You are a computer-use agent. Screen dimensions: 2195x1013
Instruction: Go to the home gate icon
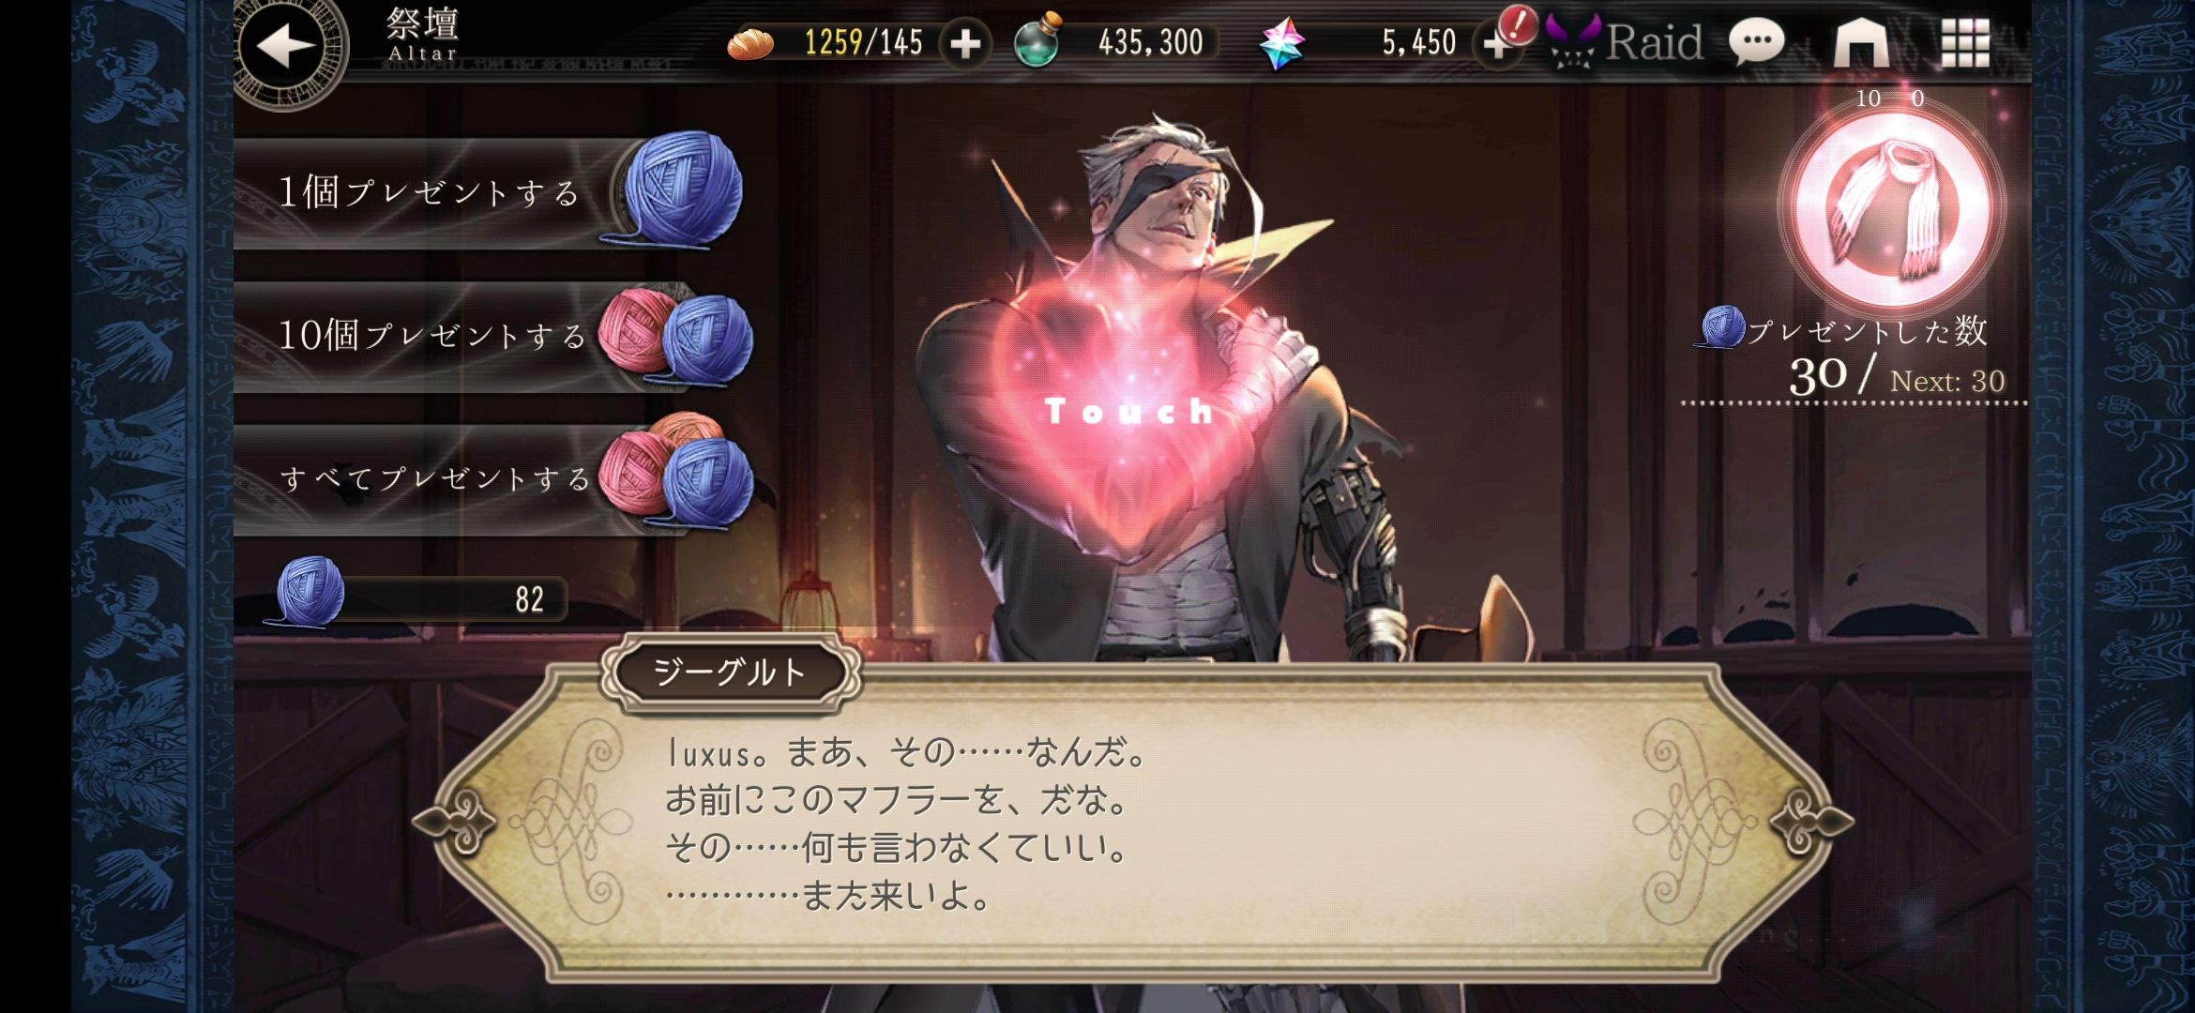(1861, 41)
